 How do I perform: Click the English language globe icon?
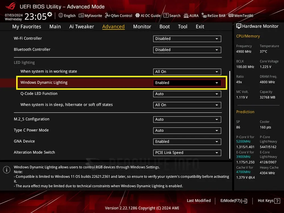[61, 15]
